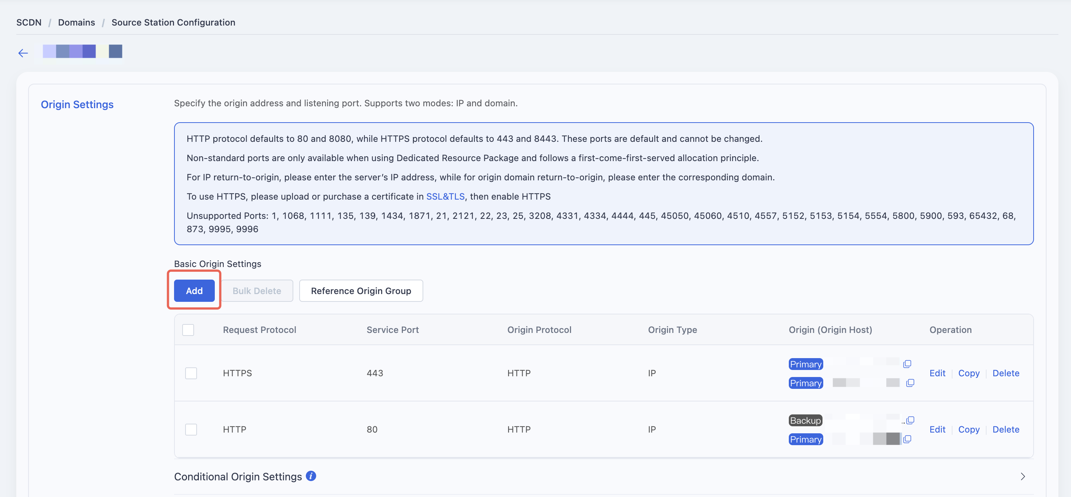1071x497 pixels.
Task: Go to SCDN breadcrumb
Action: pyautogui.click(x=29, y=23)
